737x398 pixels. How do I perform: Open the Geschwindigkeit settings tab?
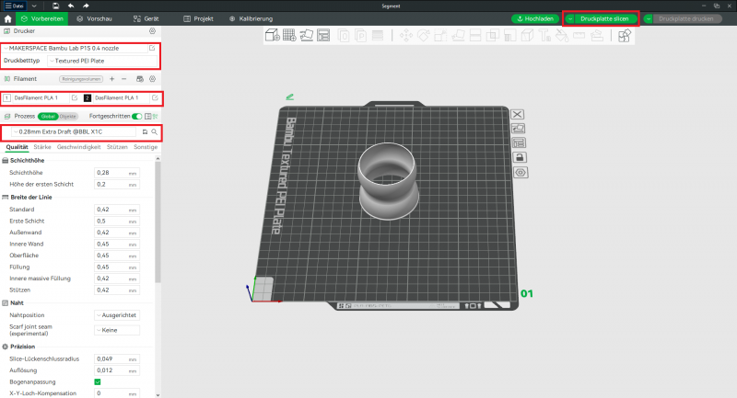[x=80, y=146]
